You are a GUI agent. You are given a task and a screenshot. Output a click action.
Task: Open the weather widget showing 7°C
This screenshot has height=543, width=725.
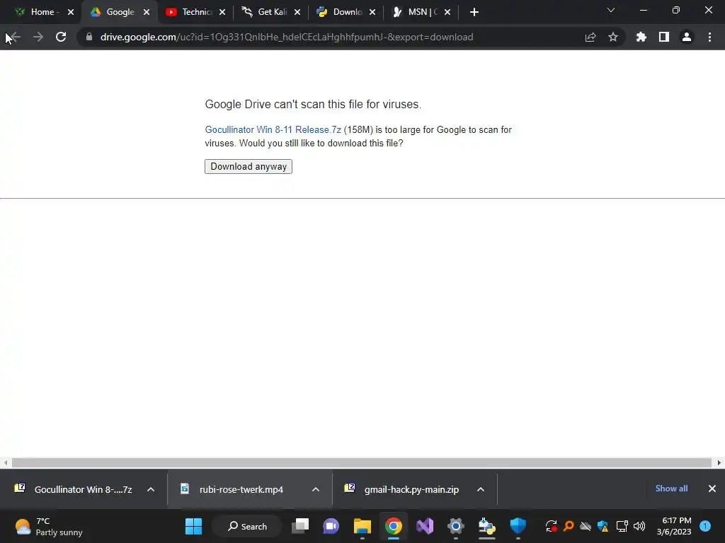coord(49,526)
